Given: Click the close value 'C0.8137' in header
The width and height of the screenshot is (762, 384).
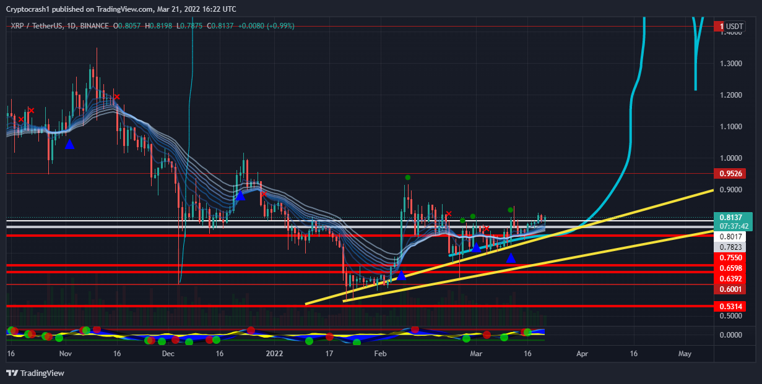Looking at the screenshot, I should tap(220, 26).
